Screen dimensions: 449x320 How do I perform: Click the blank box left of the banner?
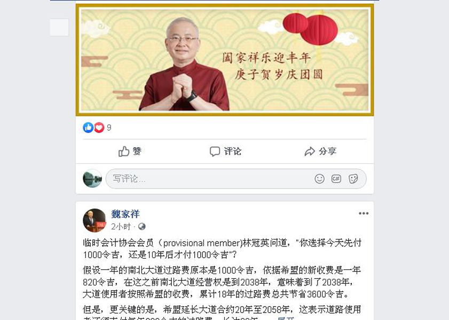(x=59, y=27)
